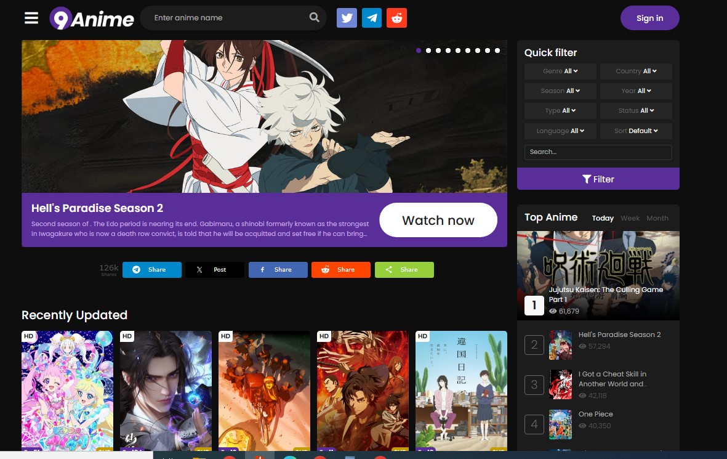This screenshot has width=727, height=459.
Task: Share via the blue Telegram Share button
Action: [151, 270]
